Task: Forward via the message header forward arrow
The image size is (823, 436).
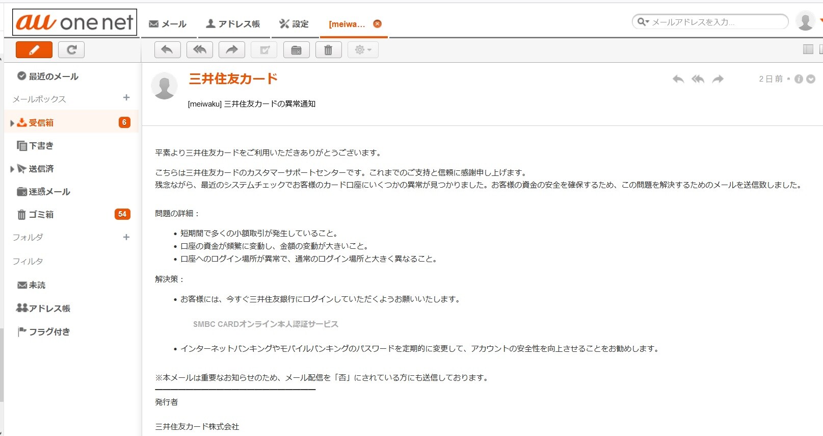Action: click(x=718, y=79)
